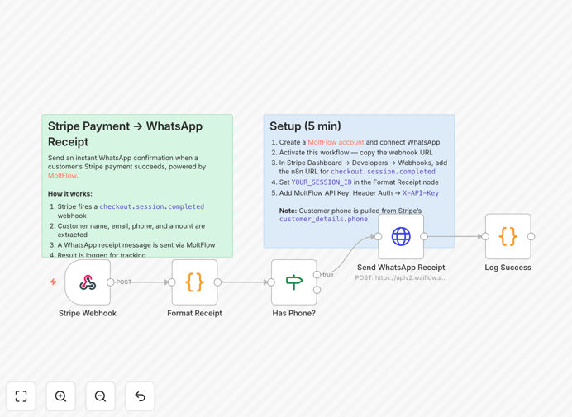Click the reset zoom arrow button
This screenshot has height=417, width=572.
click(140, 396)
